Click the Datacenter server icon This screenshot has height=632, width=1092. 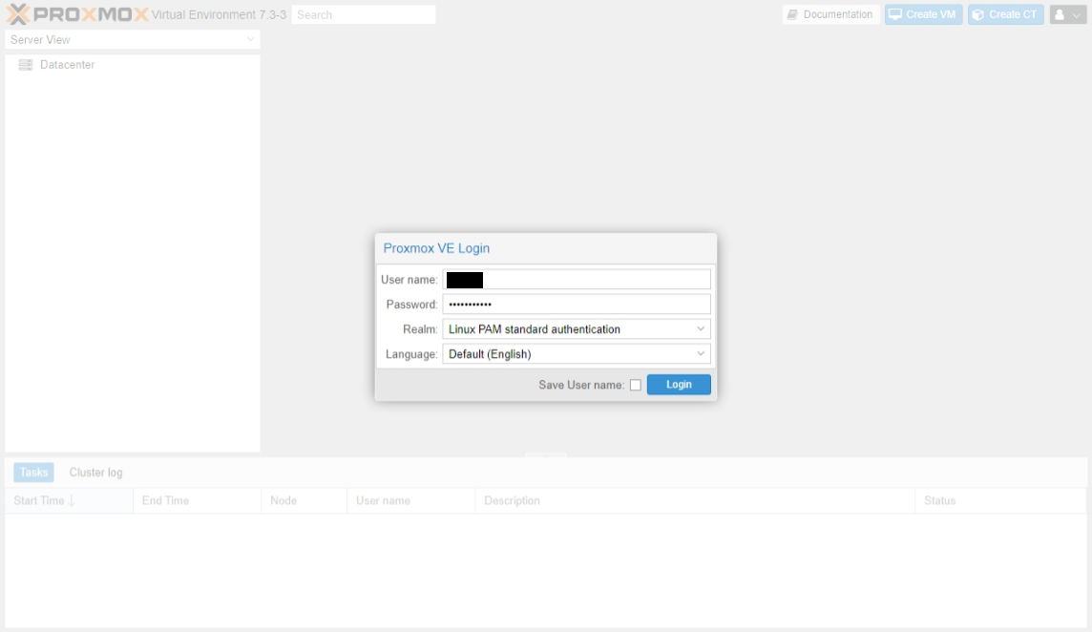pos(25,65)
